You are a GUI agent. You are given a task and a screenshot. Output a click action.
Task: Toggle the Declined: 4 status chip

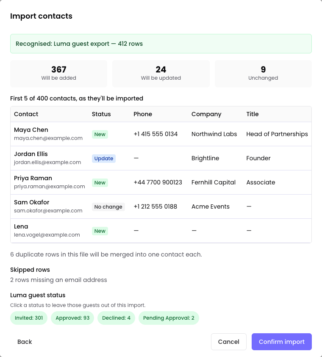[116, 318]
